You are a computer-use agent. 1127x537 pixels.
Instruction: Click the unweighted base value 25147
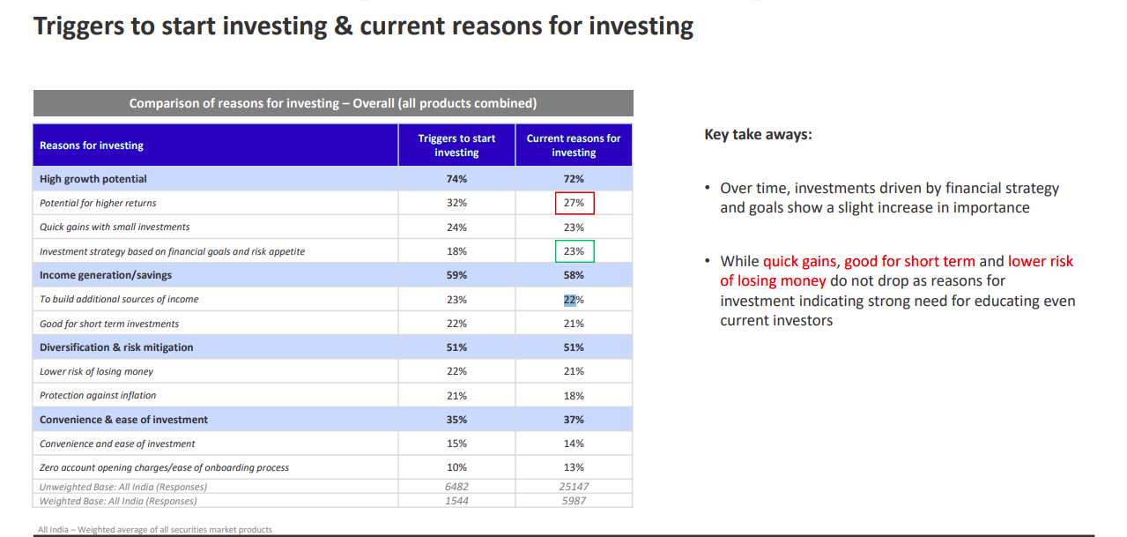[x=574, y=487]
